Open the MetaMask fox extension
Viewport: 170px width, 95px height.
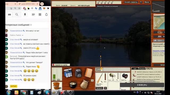44,8
